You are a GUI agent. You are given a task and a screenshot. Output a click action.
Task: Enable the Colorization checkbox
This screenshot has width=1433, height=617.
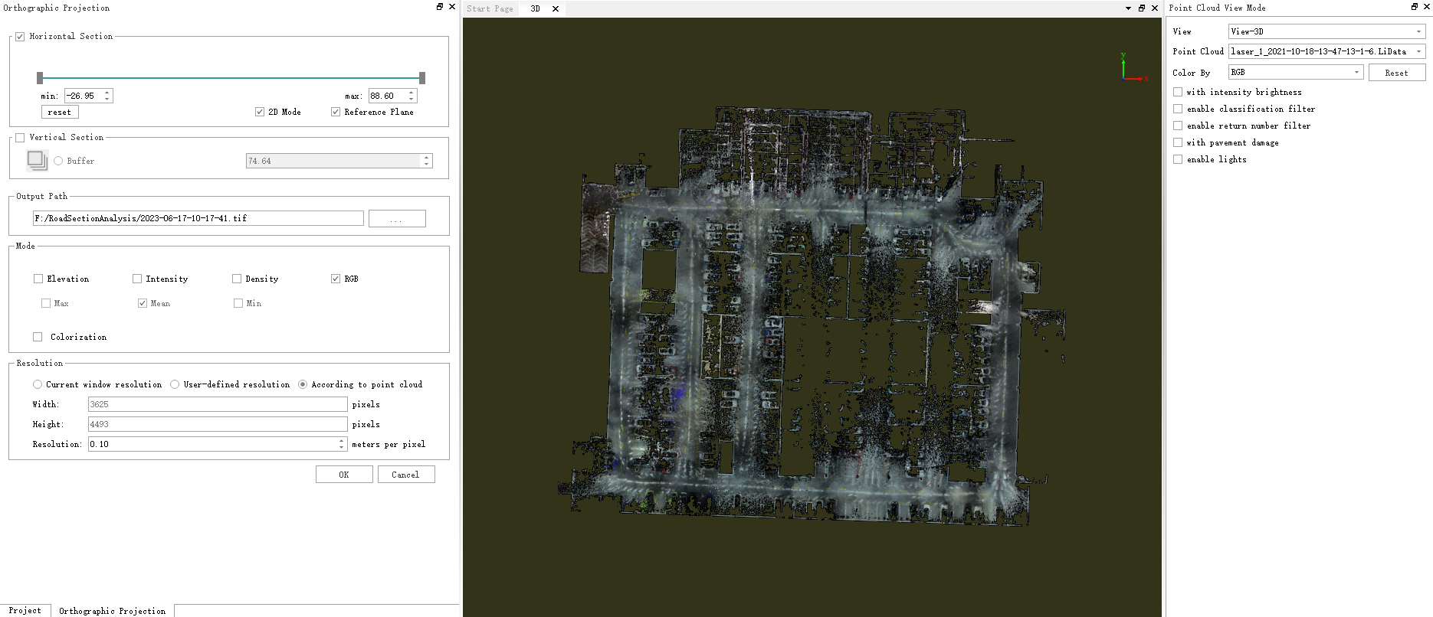click(38, 337)
